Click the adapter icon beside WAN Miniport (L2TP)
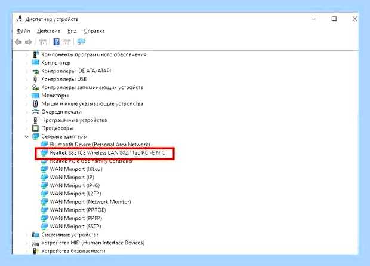The image size is (370, 266). pos(44,194)
